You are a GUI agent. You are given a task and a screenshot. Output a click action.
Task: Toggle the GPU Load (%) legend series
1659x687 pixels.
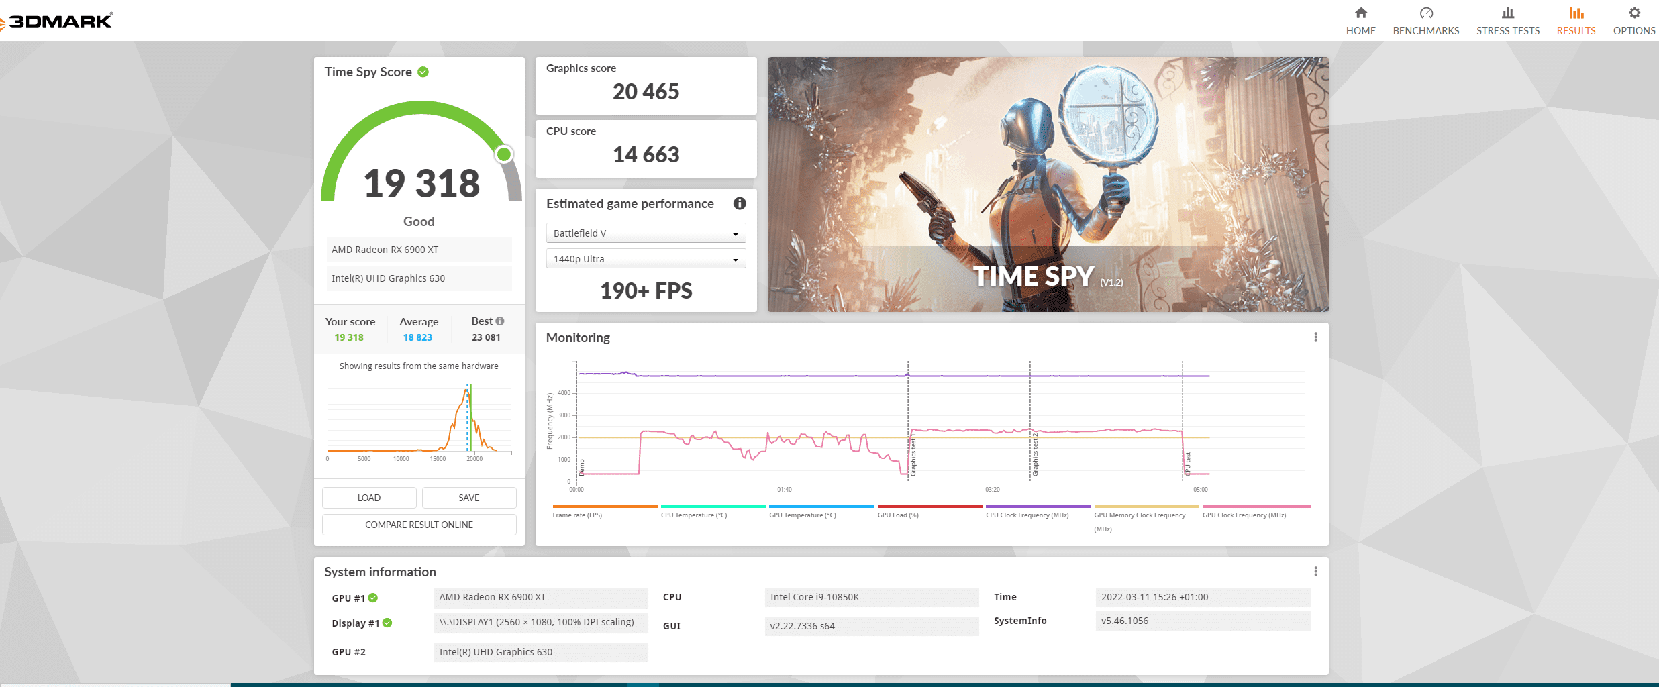pos(929,511)
